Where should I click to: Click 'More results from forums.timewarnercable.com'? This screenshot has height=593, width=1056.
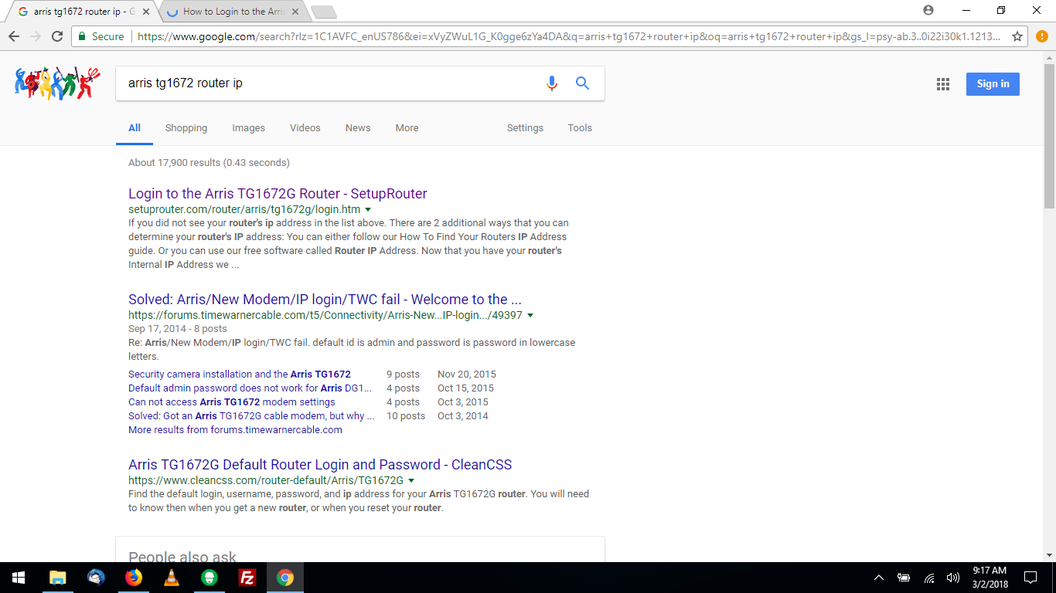[235, 430]
